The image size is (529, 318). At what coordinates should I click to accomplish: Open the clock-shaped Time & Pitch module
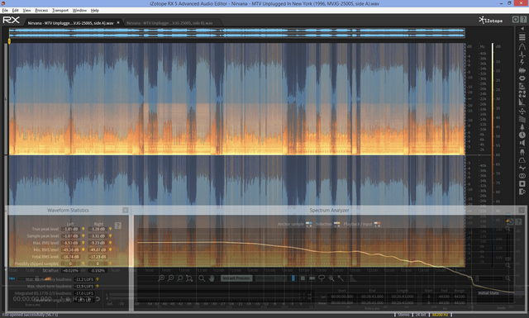pos(522,135)
